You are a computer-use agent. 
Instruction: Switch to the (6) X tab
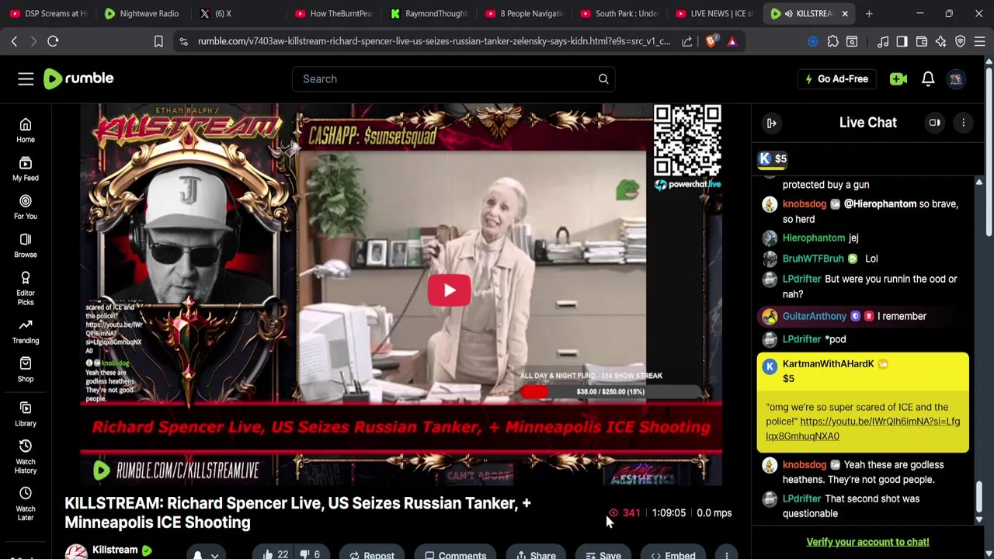238,13
